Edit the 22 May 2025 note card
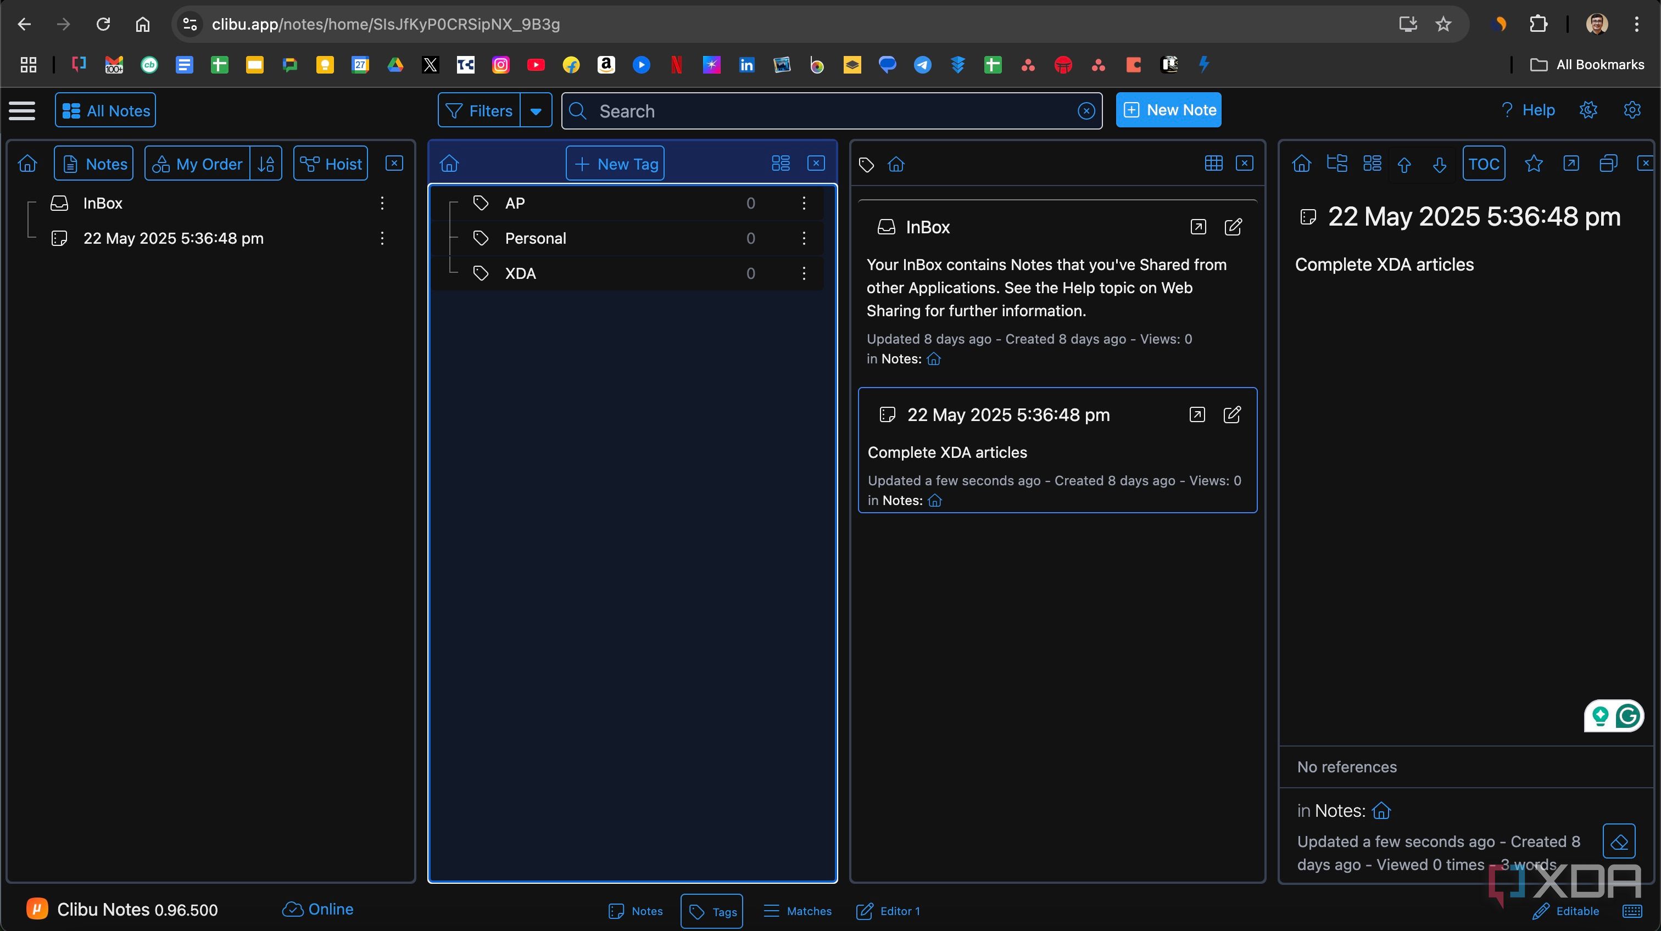The width and height of the screenshot is (1661, 931). (1232, 414)
